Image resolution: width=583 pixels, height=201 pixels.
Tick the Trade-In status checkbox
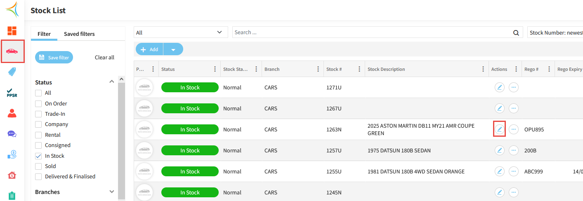click(38, 114)
